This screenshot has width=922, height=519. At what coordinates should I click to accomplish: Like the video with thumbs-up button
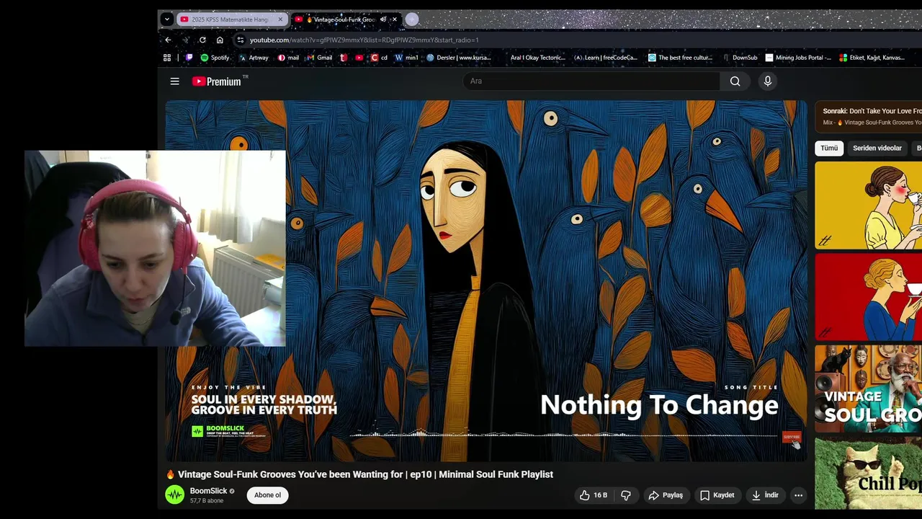593,495
